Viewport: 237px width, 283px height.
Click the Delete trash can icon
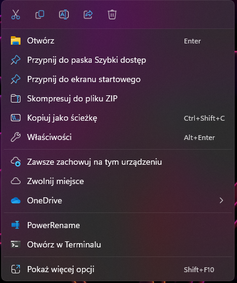pos(112,14)
